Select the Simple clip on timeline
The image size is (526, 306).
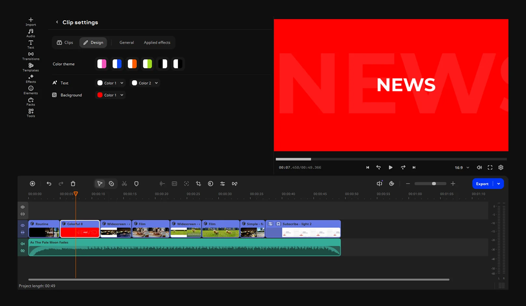(253, 229)
